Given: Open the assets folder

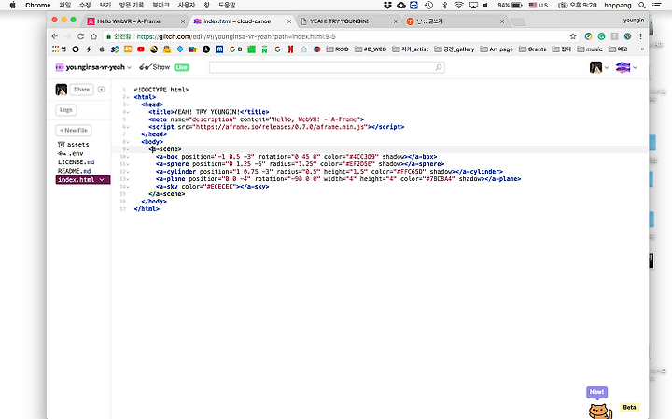Looking at the screenshot, I should click(74, 145).
